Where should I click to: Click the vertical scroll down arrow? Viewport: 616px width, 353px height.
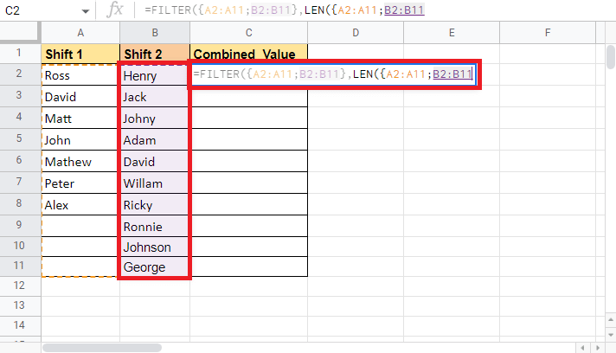pos(611,335)
